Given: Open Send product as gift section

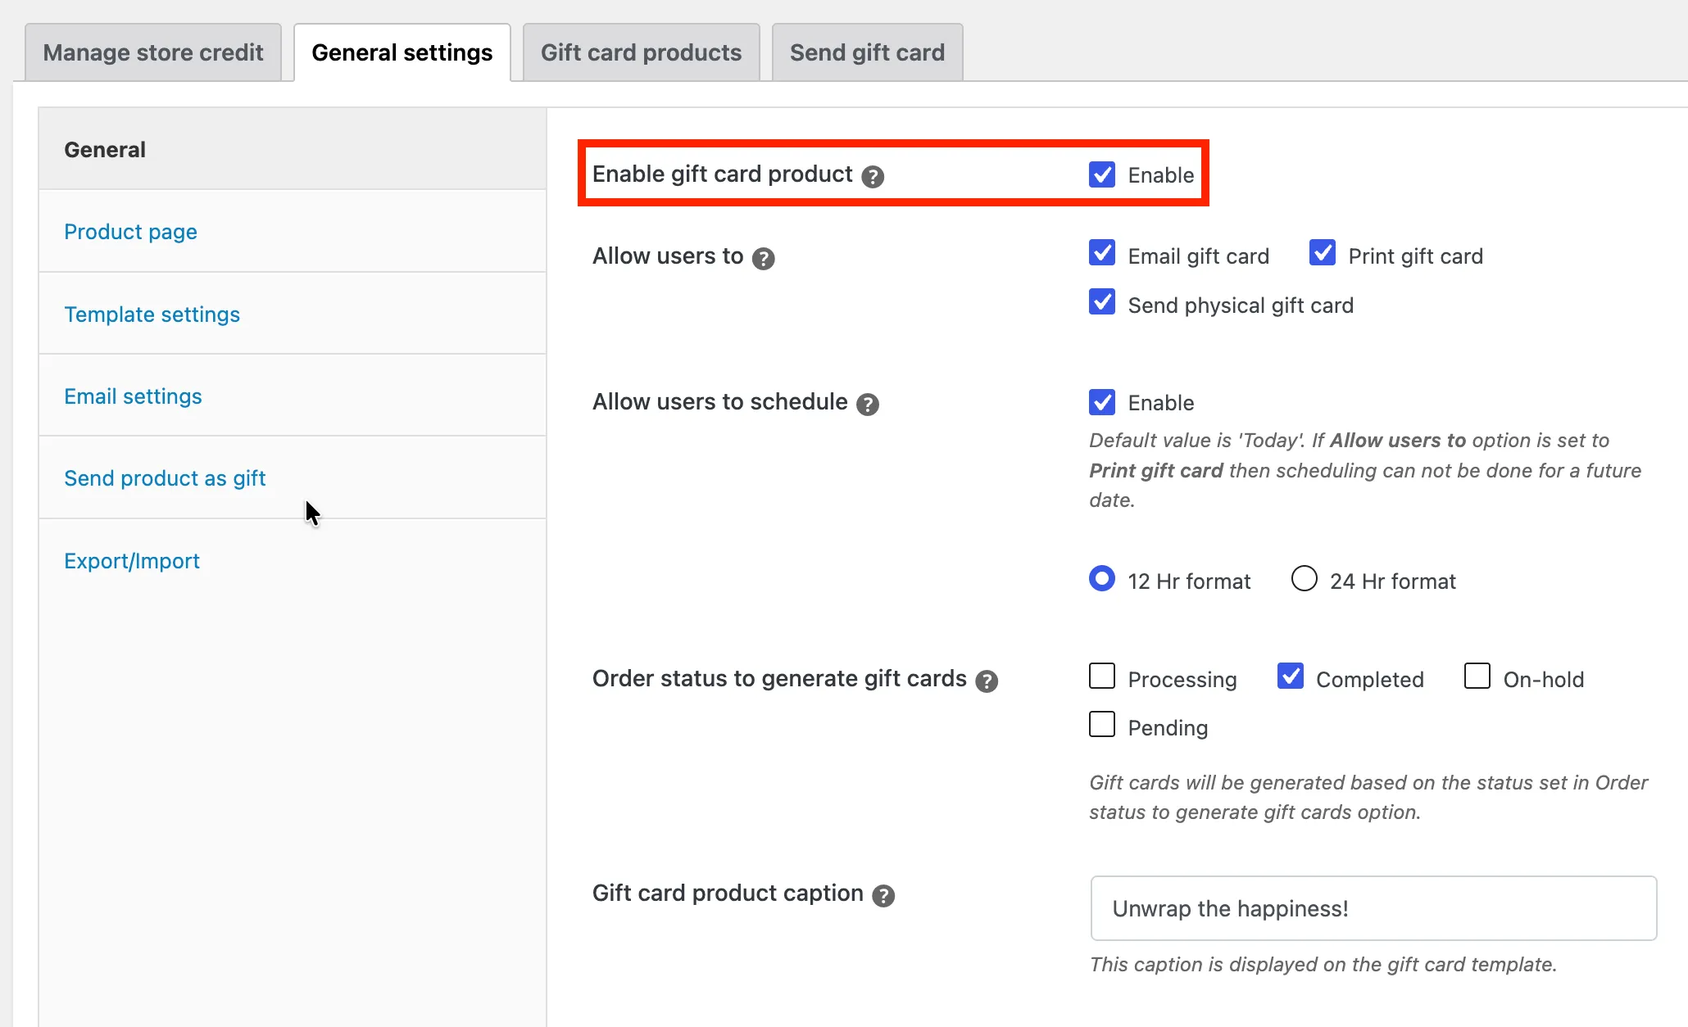Looking at the screenshot, I should point(293,477).
